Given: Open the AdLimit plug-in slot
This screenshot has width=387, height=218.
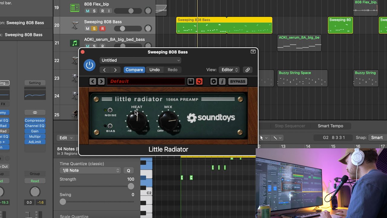Looking at the screenshot, I should point(35,142).
